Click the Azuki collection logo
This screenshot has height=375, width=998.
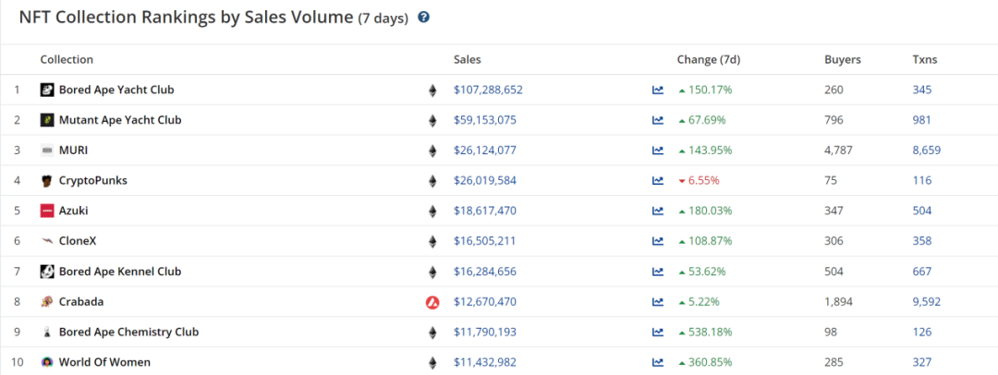(47, 211)
